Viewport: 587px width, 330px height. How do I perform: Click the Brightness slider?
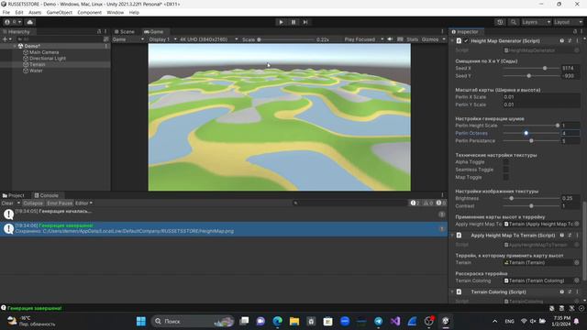tap(531, 198)
